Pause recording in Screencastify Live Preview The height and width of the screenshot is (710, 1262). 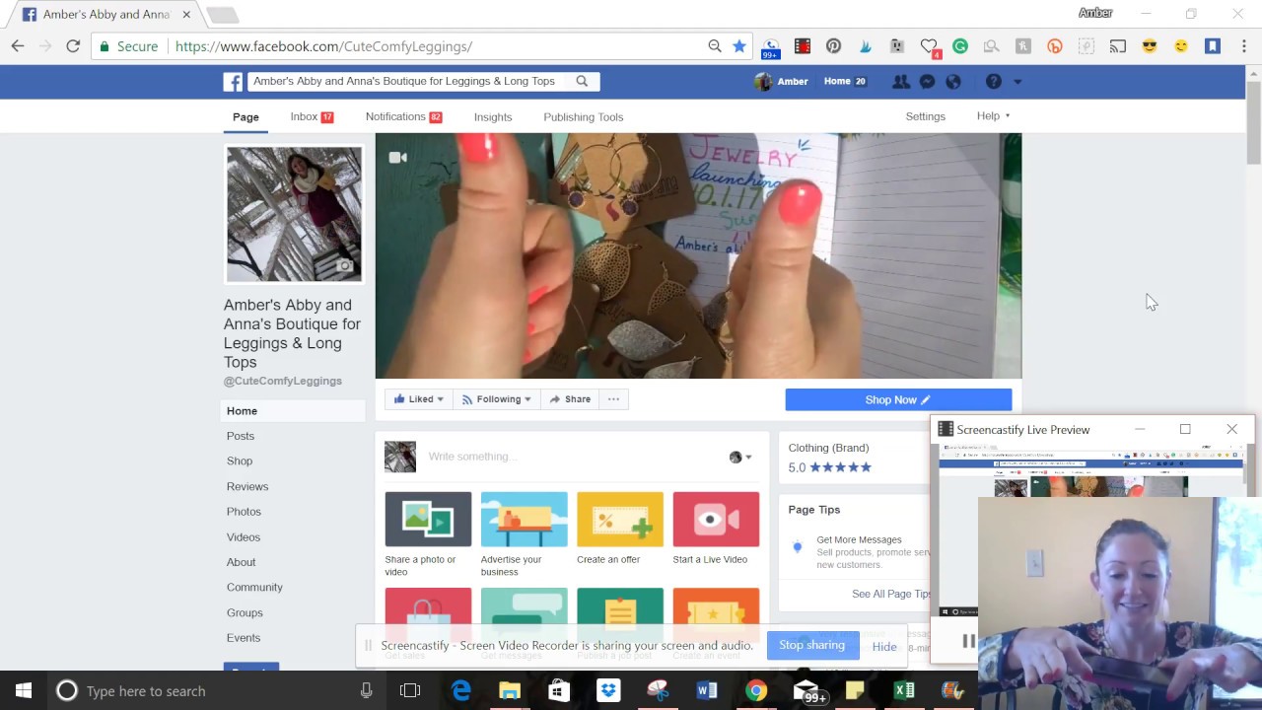968,642
